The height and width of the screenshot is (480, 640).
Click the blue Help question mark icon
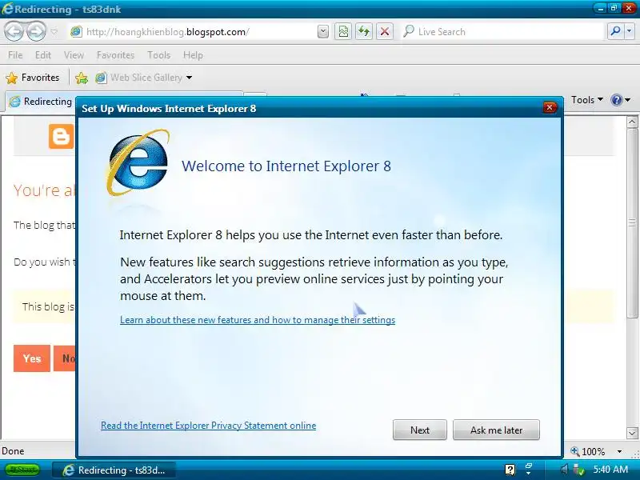click(x=616, y=100)
